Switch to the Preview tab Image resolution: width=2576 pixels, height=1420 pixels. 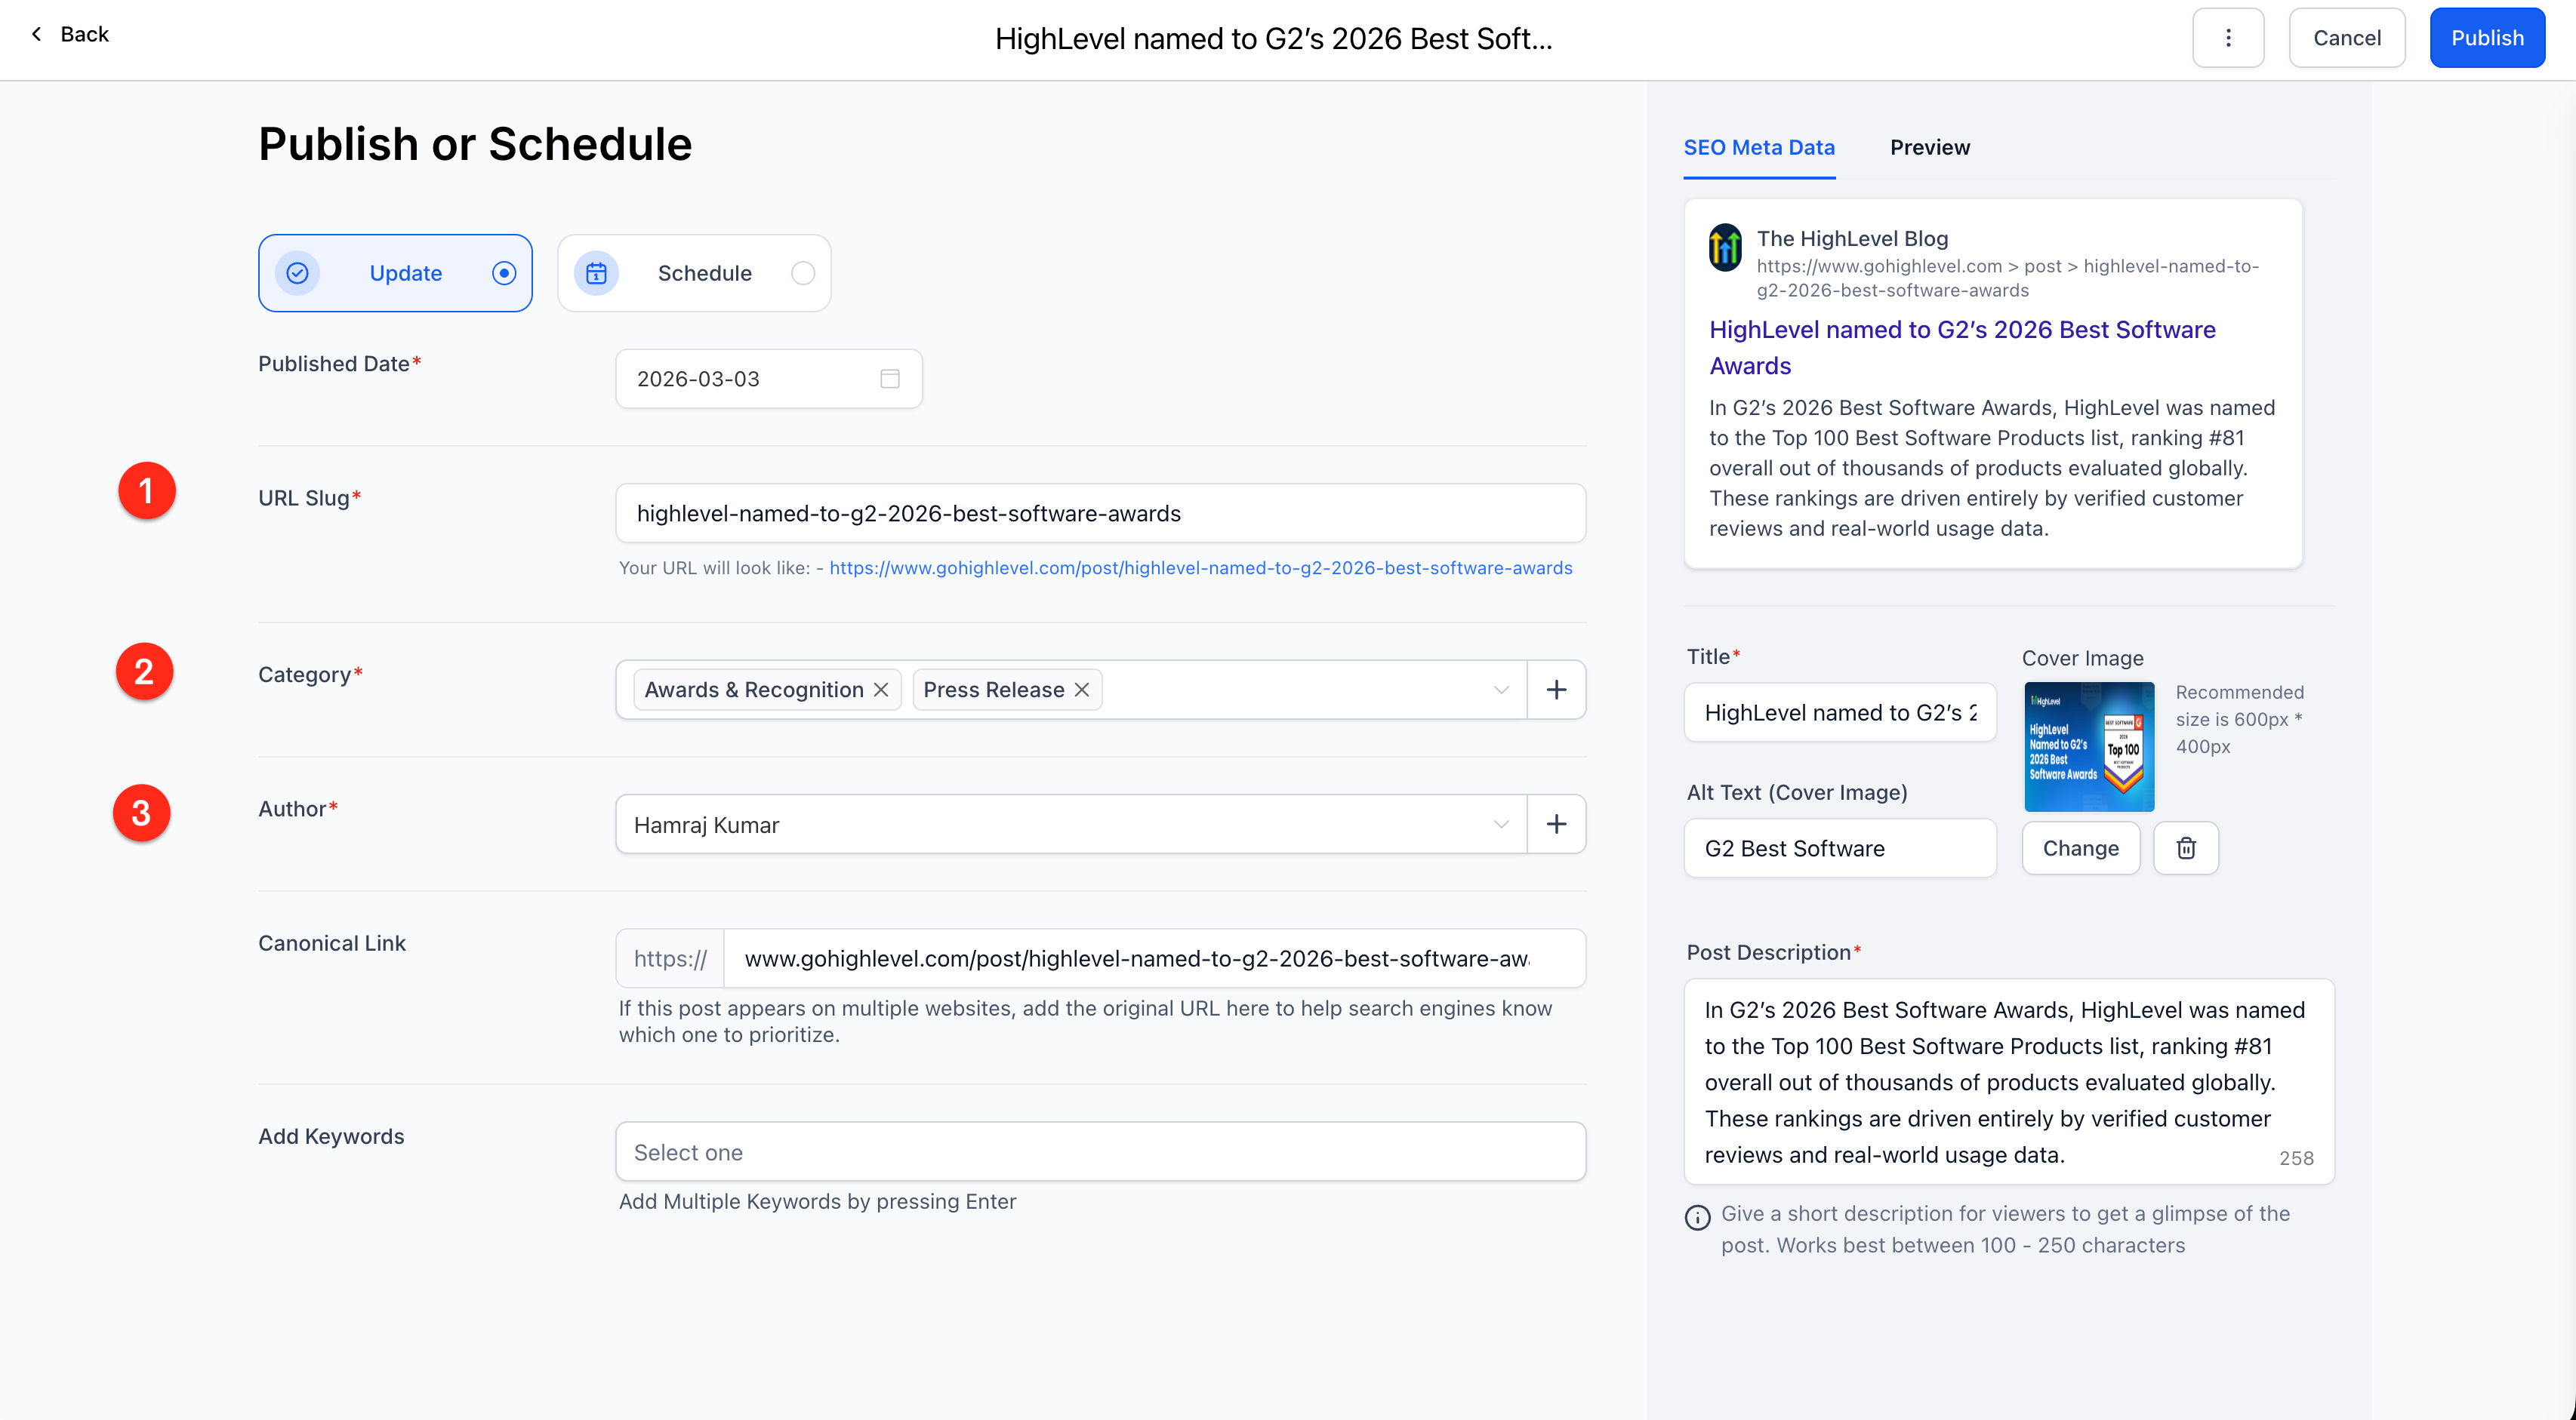[1929, 147]
